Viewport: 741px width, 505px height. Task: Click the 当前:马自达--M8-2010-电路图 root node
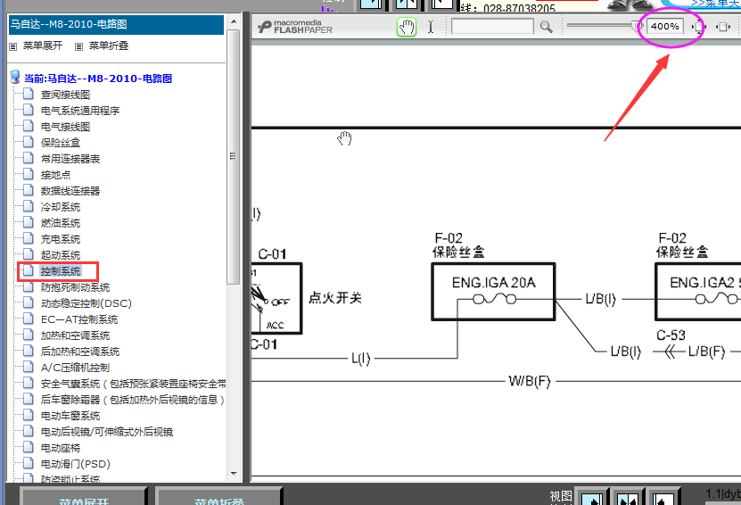tap(98, 79)
